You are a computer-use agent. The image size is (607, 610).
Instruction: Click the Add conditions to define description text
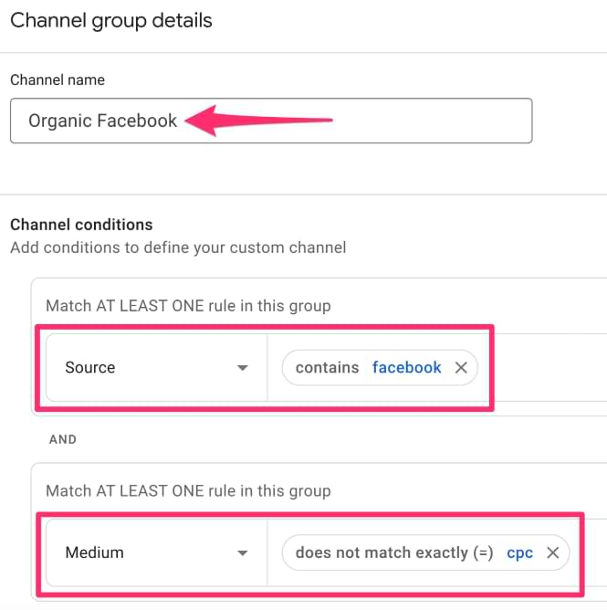coord(178,247)
